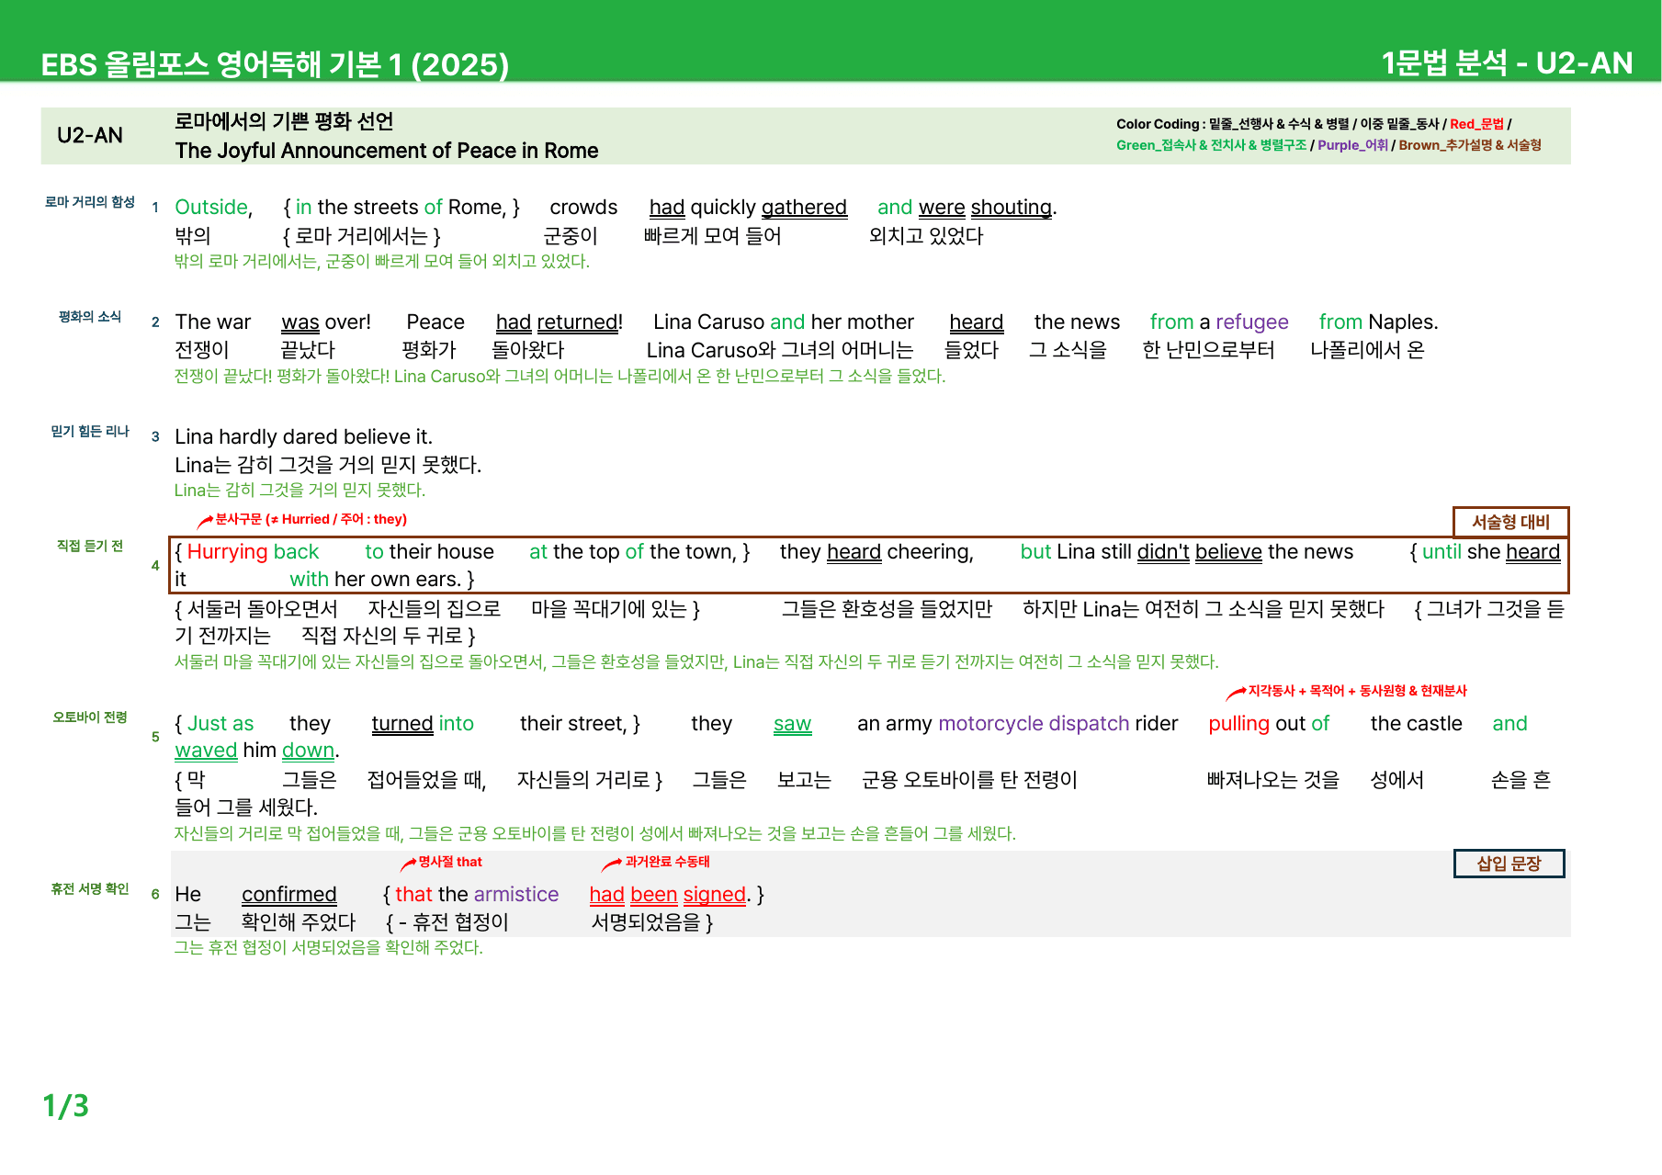
Task: Click the underlined verb 'confirmed'
Action: (289, 895)
